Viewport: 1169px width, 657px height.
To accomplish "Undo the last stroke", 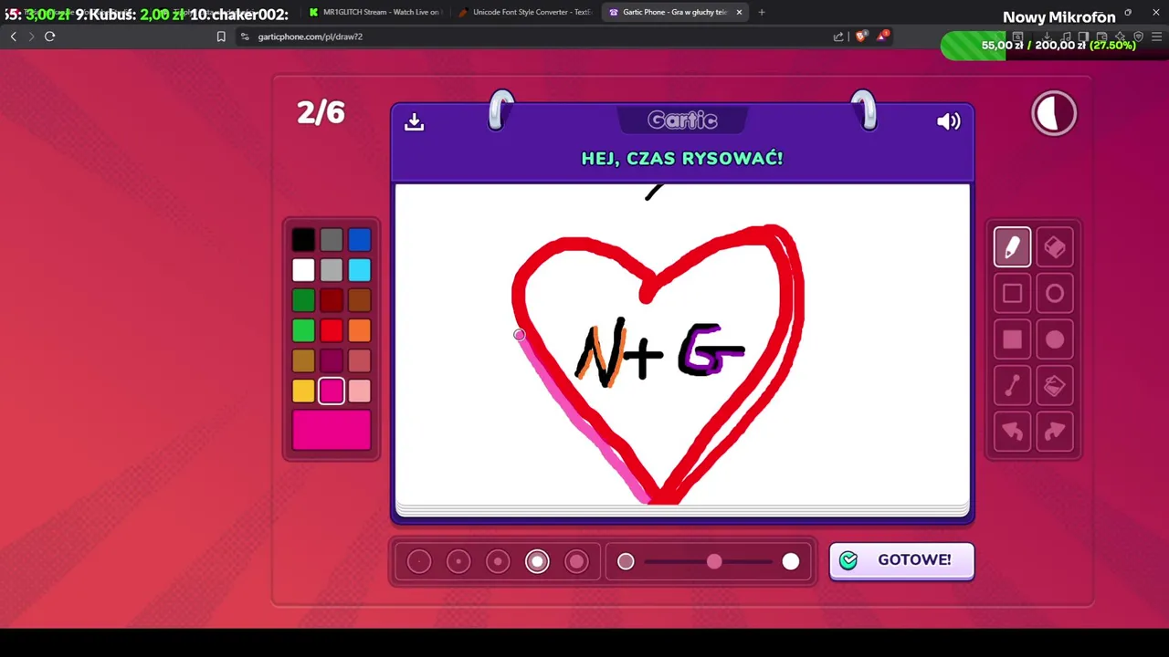I will 1012,432.
